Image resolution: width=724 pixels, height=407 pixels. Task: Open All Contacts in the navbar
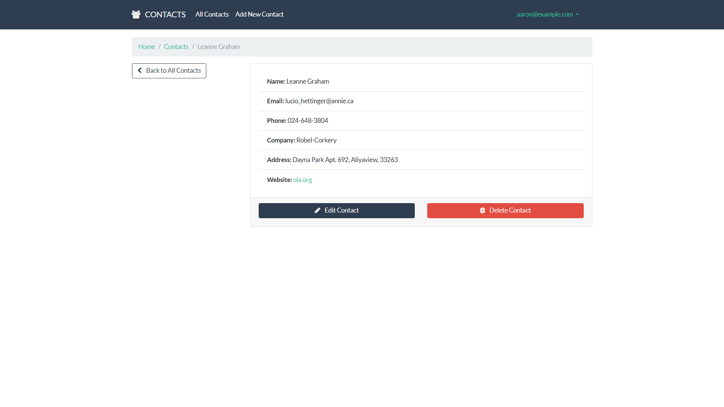[212, 14]
